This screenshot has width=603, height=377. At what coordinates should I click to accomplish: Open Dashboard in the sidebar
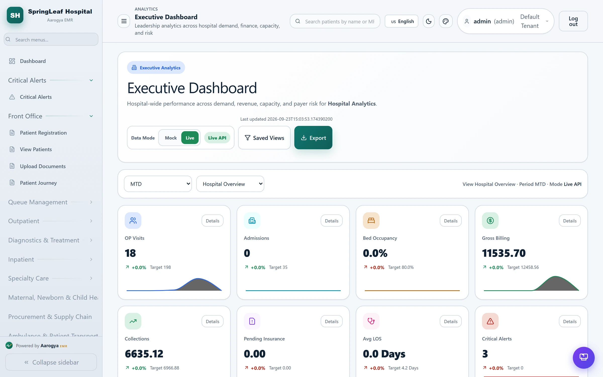tap(51, 61)
